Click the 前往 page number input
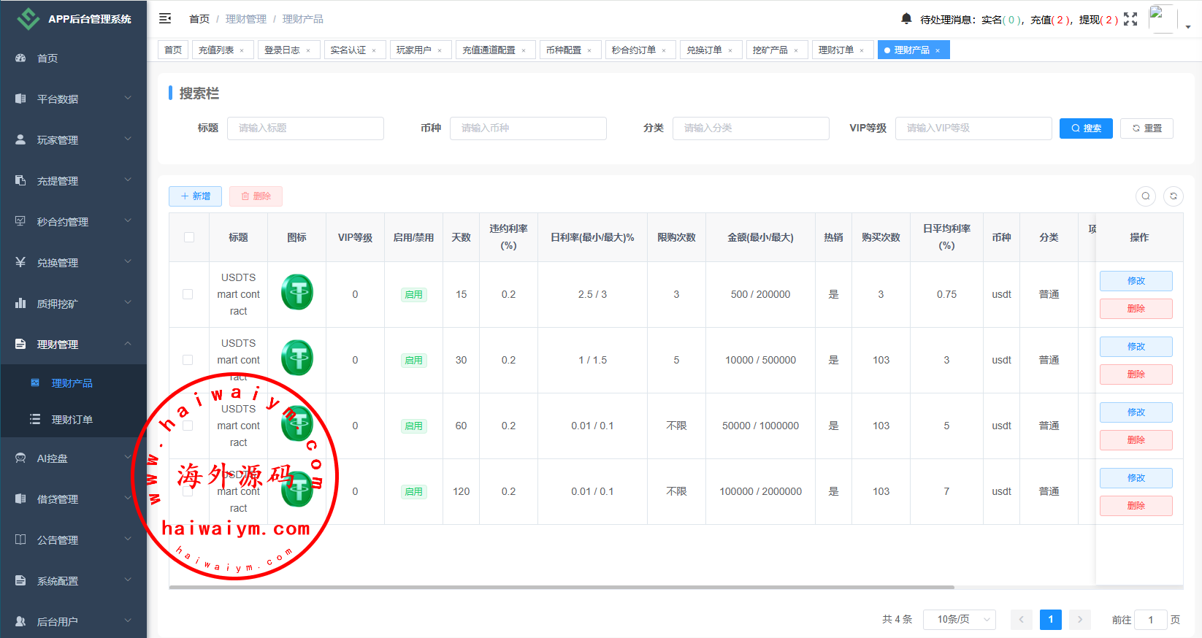 pos(1151,620)
